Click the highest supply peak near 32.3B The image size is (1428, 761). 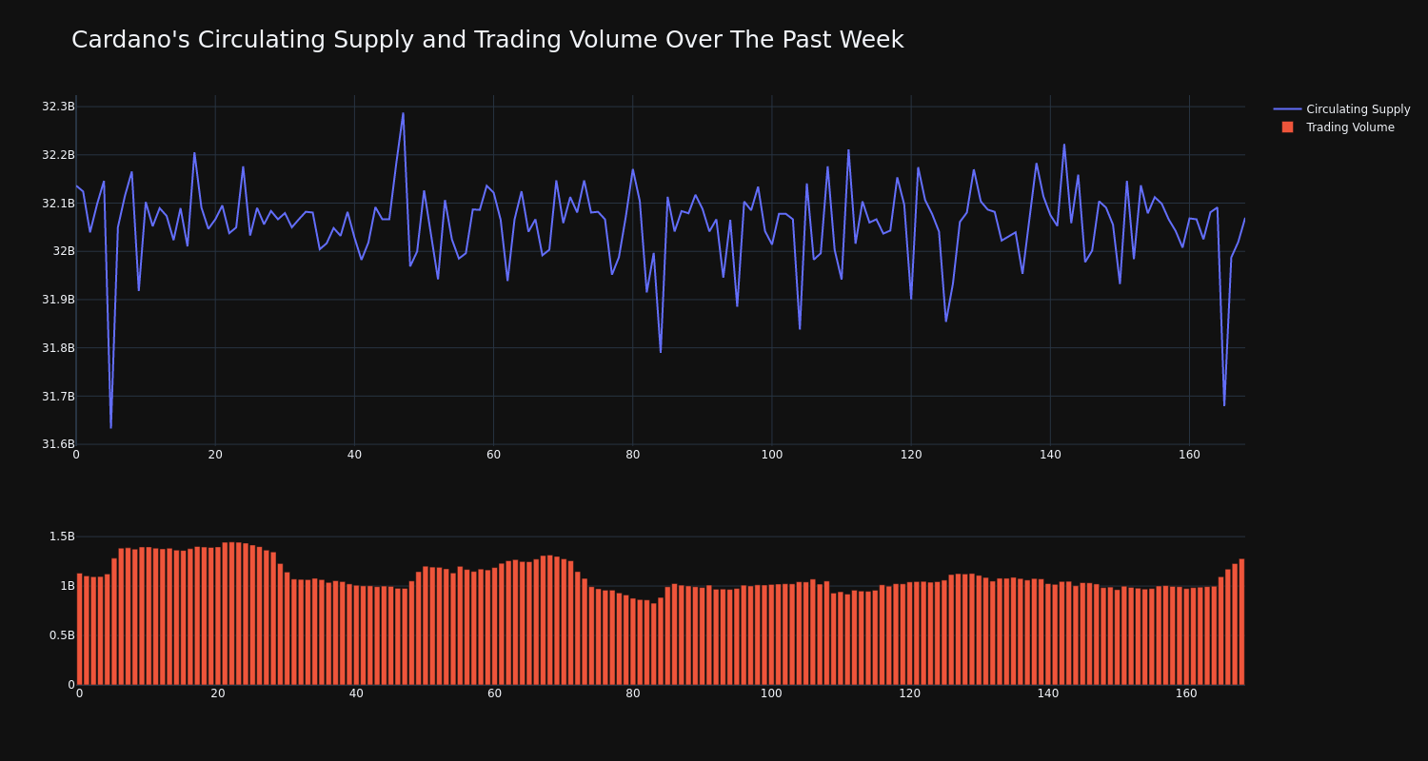[403, 113]
